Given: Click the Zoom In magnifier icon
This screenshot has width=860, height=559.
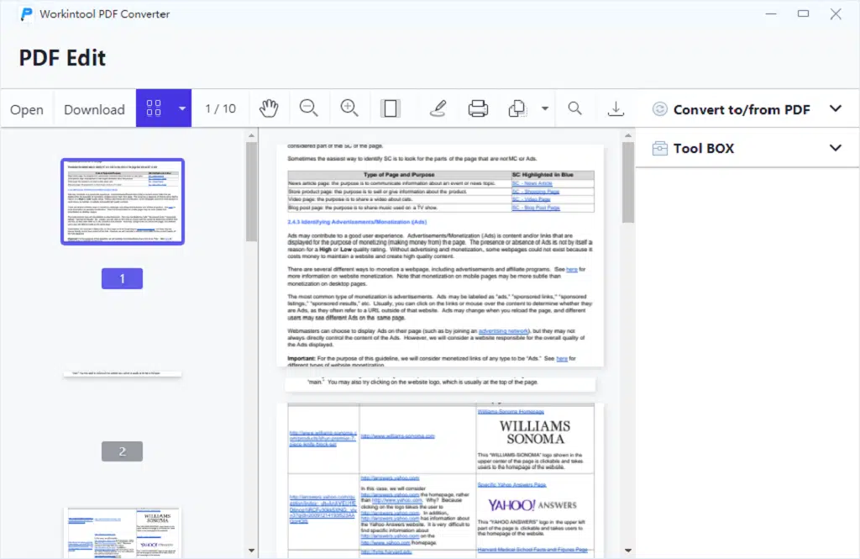Looking at the screenshot, I should pyautogui.click(x=349, y=108).
